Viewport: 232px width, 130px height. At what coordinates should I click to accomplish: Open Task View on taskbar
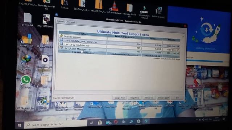[x=91, y=123]
